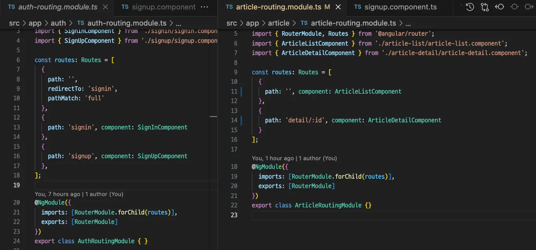The image size is (536, 250).
Task: Place cursor on empty line 23
Action: pyautogui.click(x=315, y=215)
